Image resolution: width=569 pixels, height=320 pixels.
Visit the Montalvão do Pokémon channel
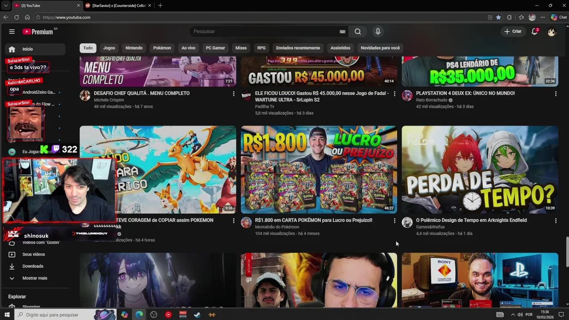(x=277, y=227)
